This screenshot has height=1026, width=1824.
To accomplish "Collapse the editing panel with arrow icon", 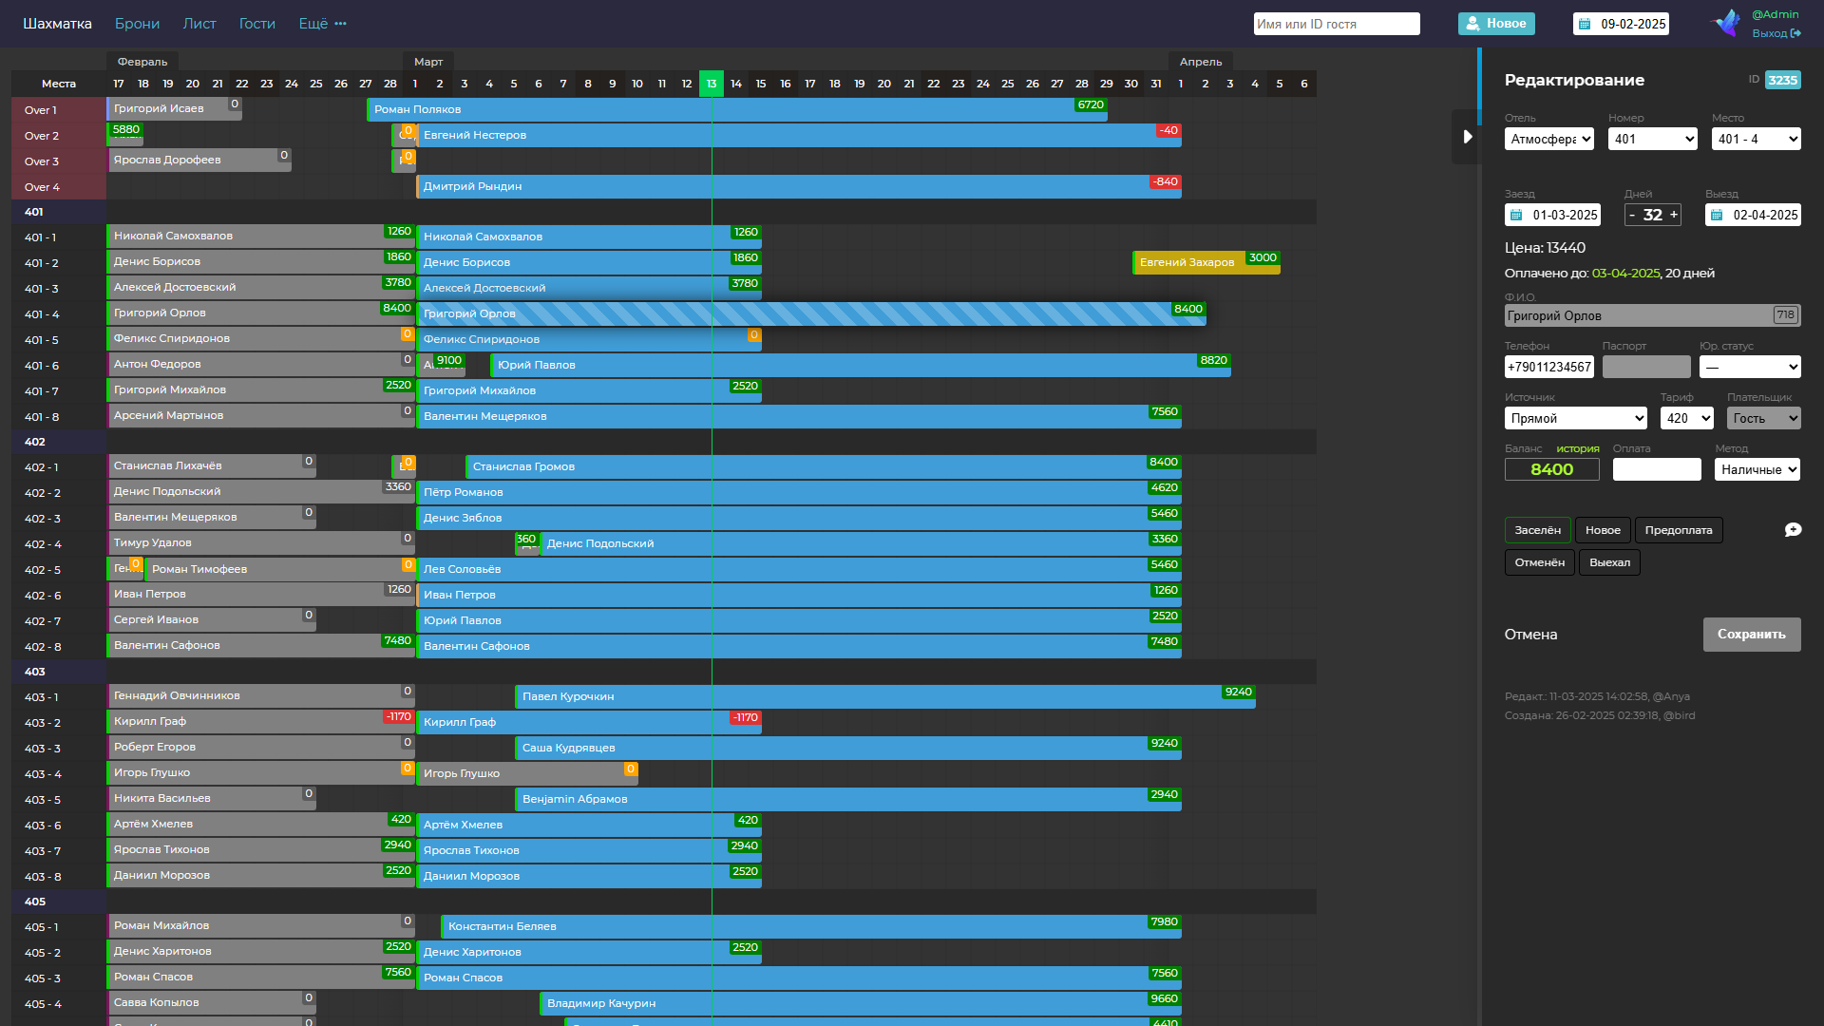I will pos(1467,137).
